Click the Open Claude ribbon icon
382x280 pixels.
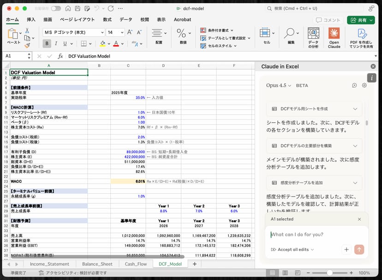(x=334, y=37)
